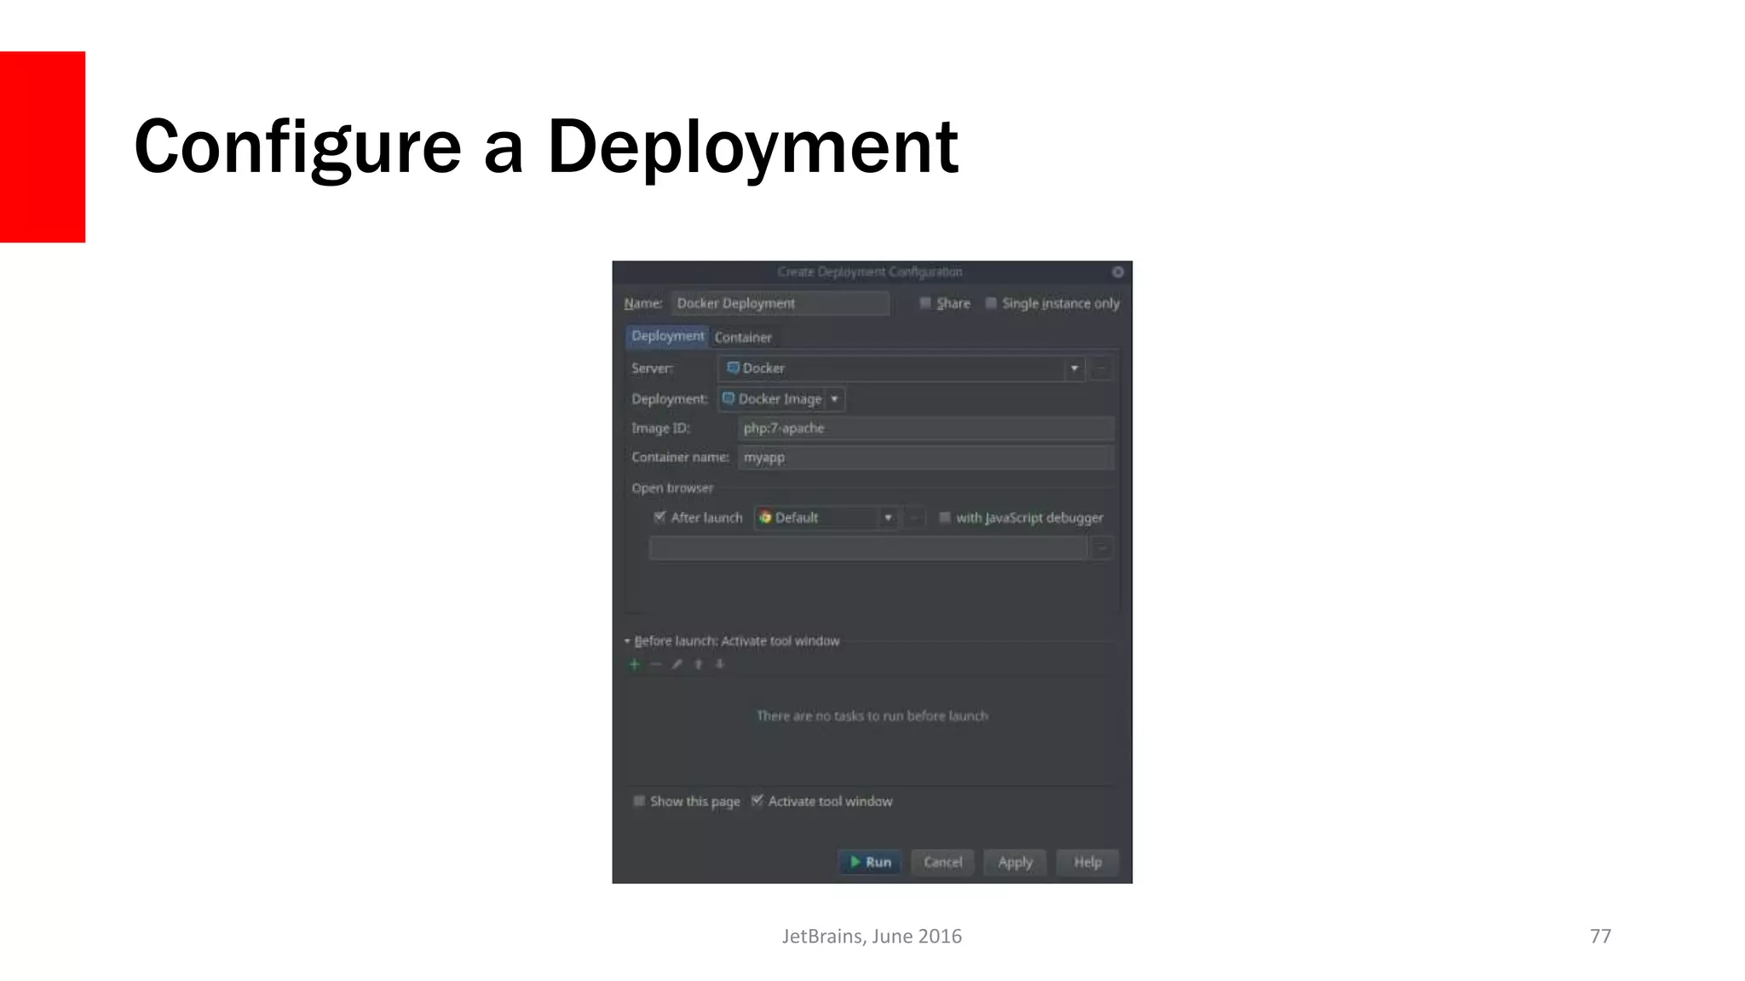The height and width of the screenshot is (981, 1745).
Task: Close the Create Deployment Configuration dialog
Action: [x=1118, y=272]
